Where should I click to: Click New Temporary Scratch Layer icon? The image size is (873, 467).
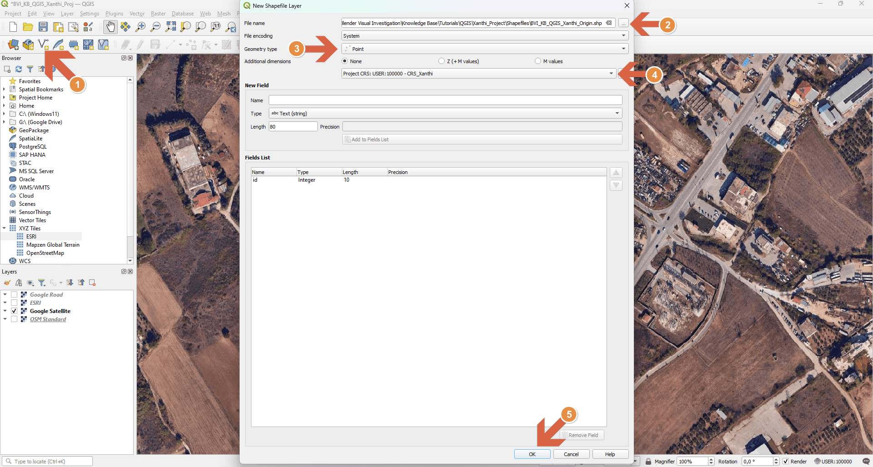(73, 45)
